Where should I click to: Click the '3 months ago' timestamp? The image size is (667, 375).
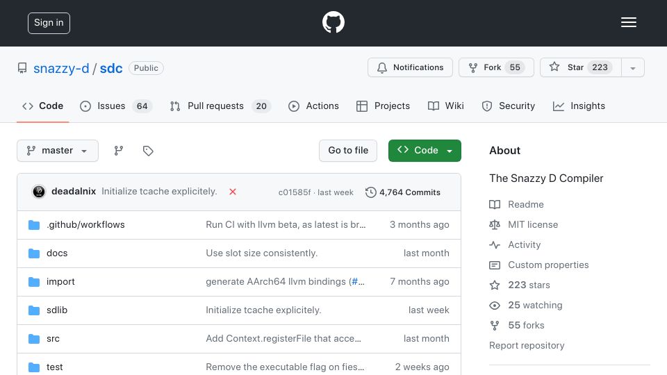pos(420,224)
